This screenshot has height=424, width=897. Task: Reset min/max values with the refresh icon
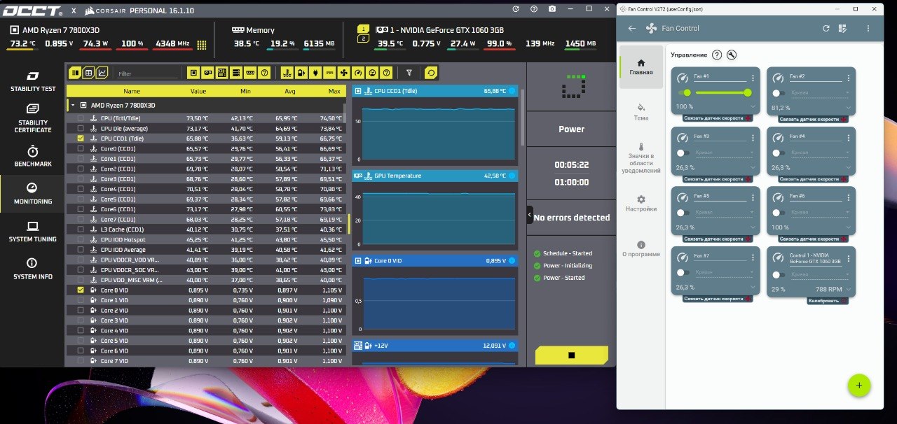click(431, 72)
